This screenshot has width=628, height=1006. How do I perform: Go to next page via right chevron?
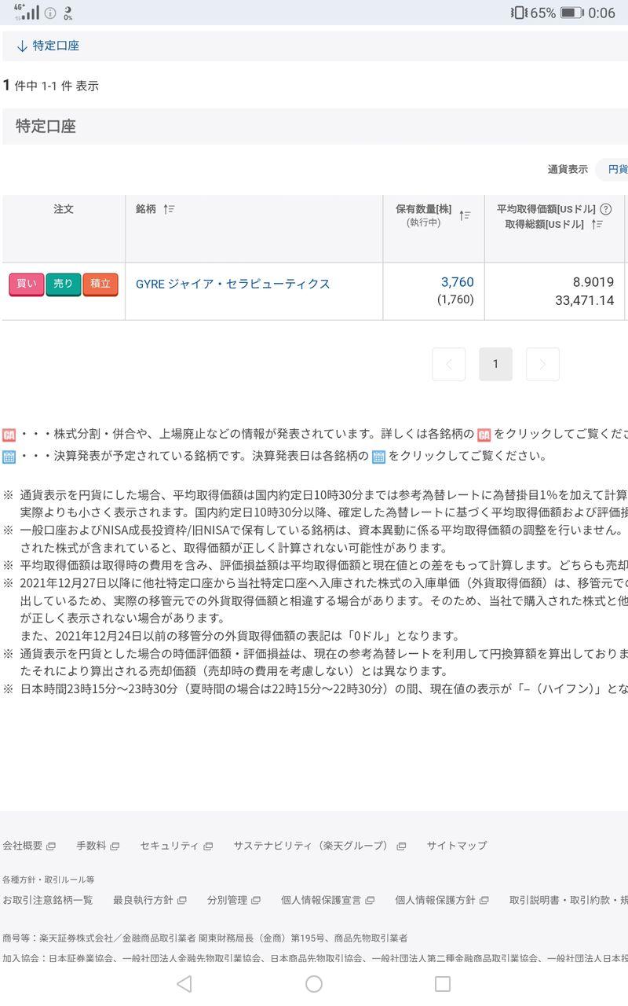[542, 363]
